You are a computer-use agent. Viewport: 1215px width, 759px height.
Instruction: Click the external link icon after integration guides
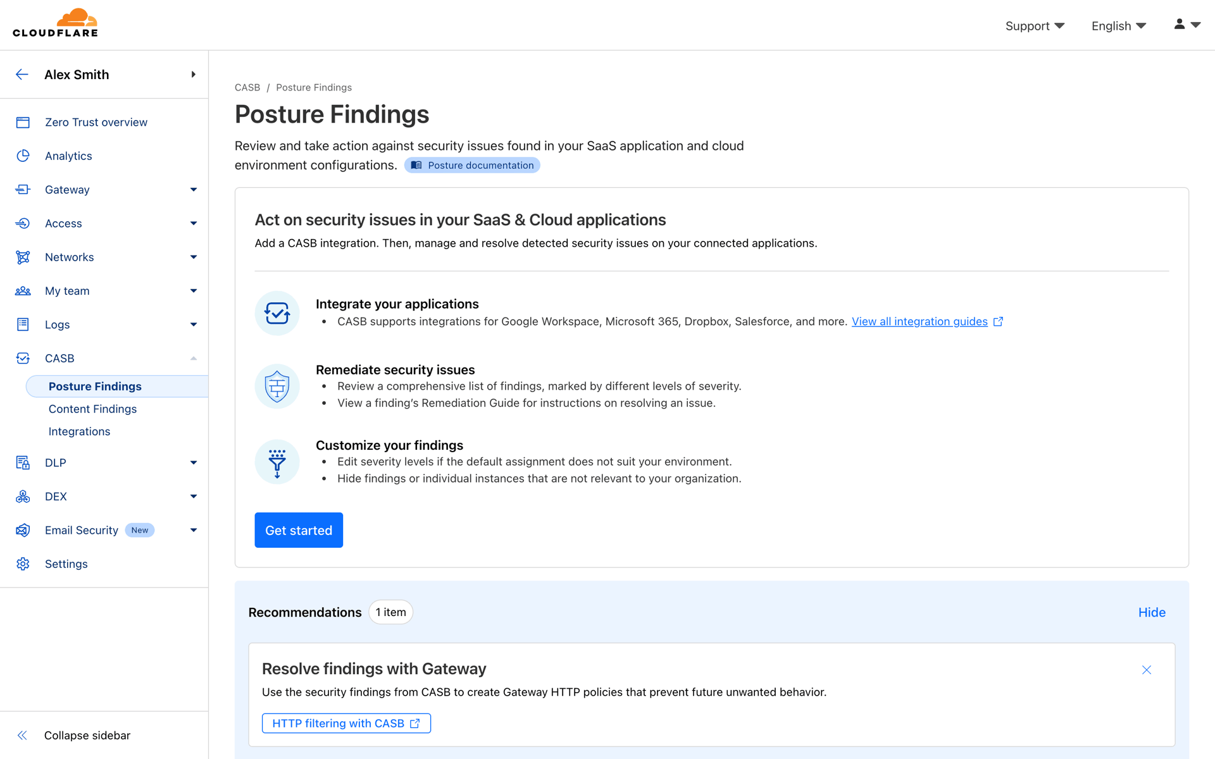click(x=998, y=321)
